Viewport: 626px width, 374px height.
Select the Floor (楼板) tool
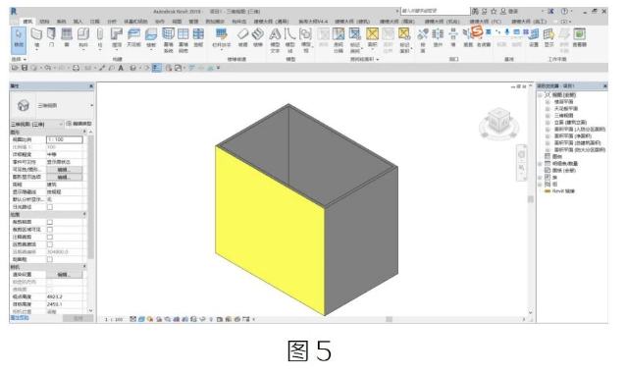point(151,38)
